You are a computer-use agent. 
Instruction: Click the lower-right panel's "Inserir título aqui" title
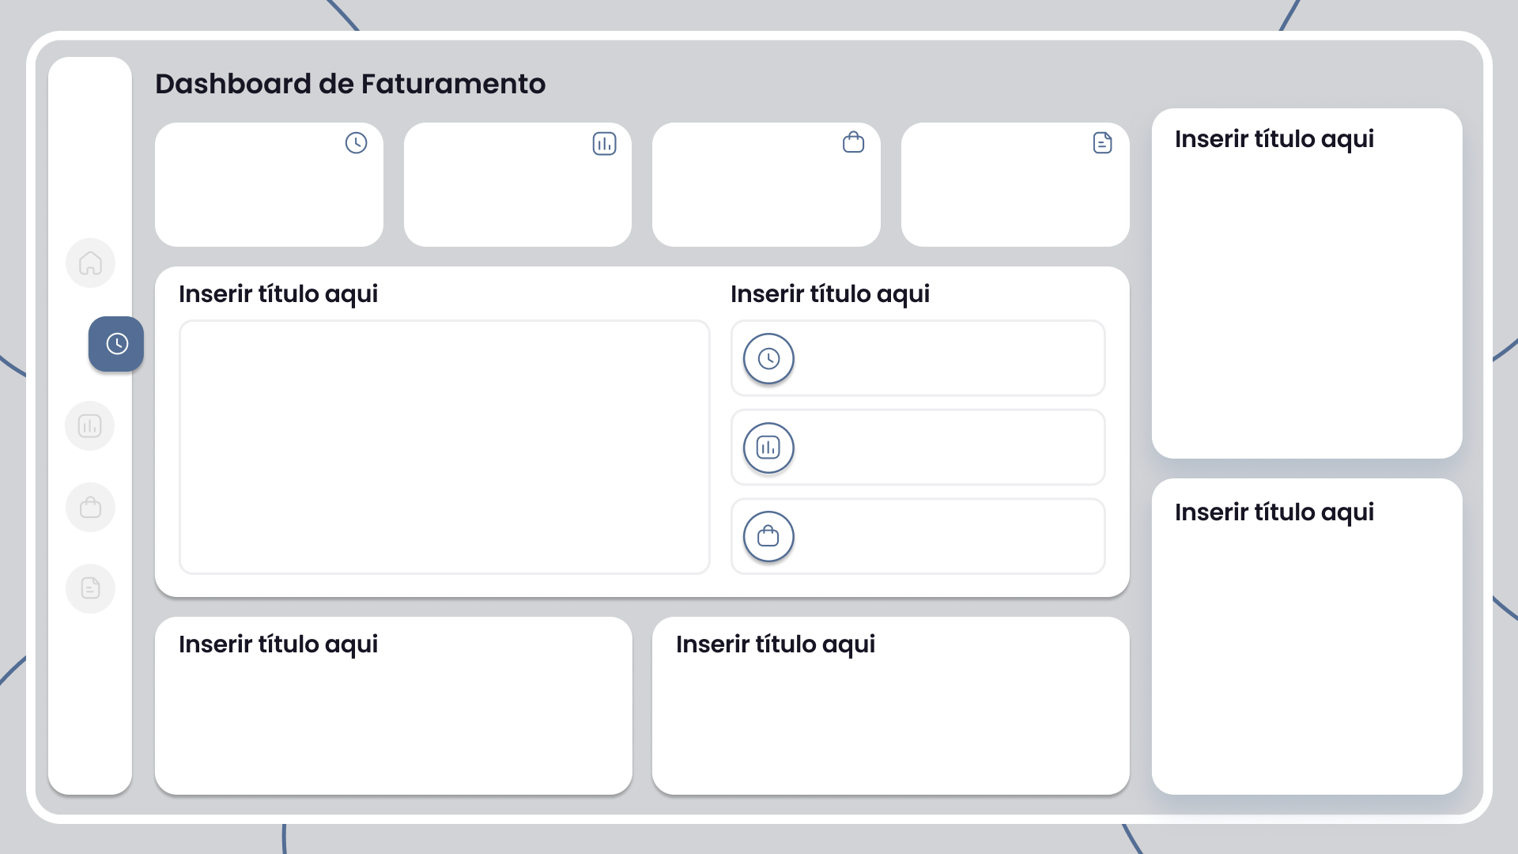tap(1274, 512)
